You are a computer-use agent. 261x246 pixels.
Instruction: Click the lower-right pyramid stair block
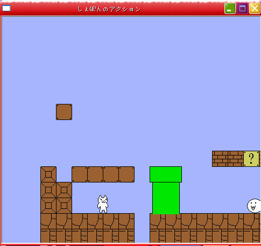coord(64,206)
